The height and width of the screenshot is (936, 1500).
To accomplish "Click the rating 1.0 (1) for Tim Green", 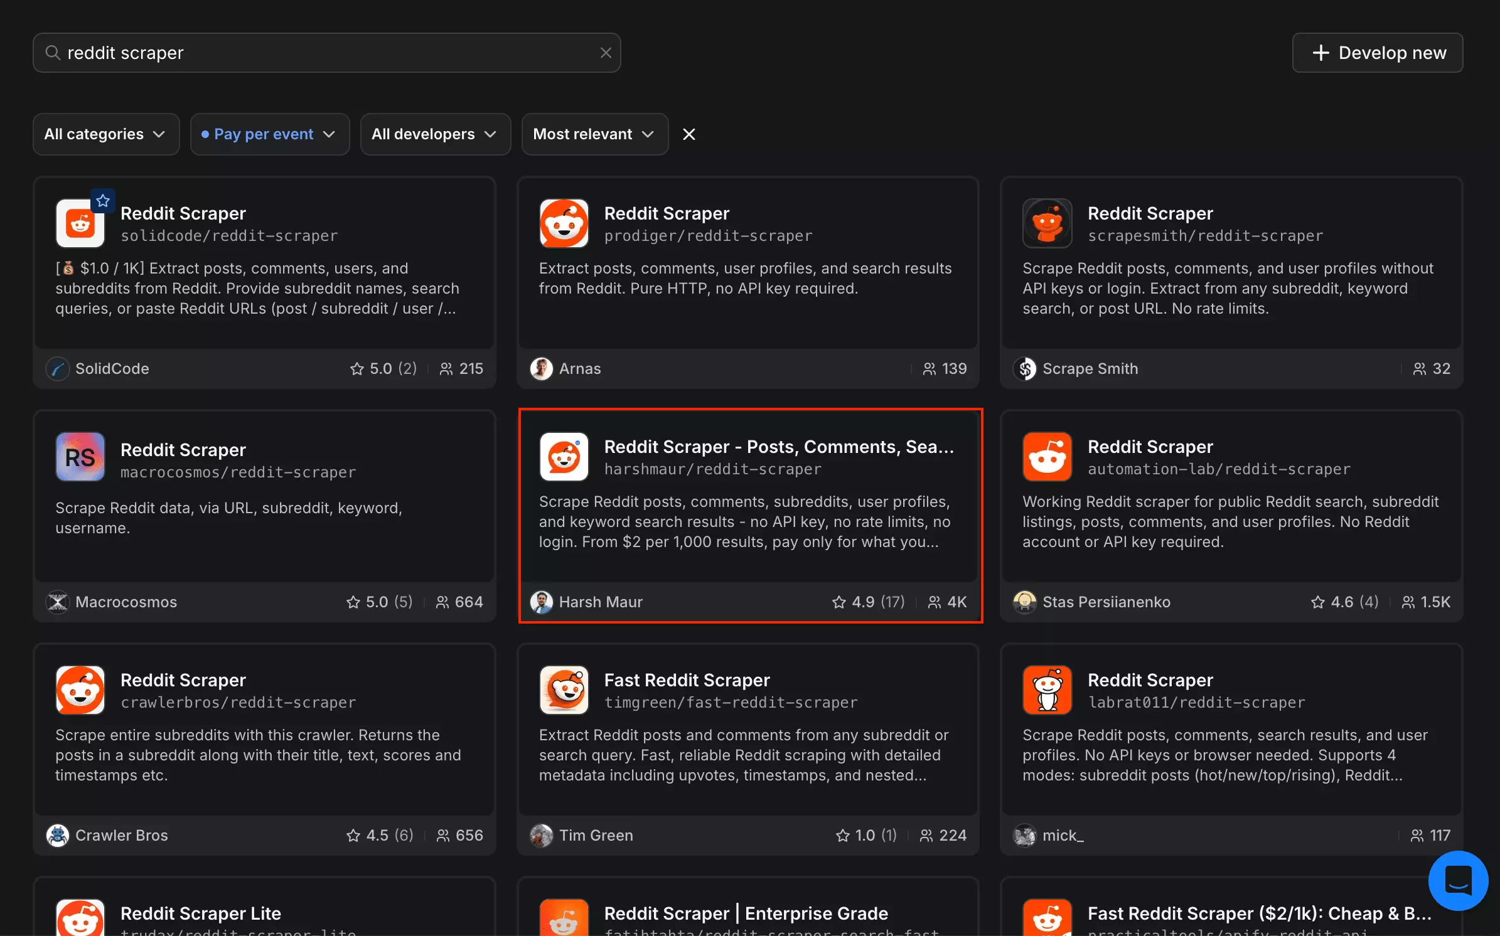I will [x=866, y=836].
